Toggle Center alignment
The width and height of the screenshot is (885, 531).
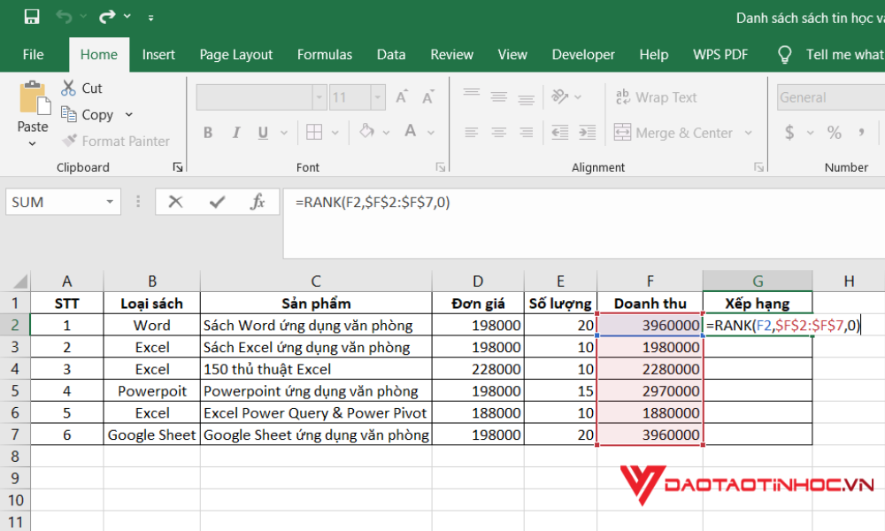tap(499, 133)
